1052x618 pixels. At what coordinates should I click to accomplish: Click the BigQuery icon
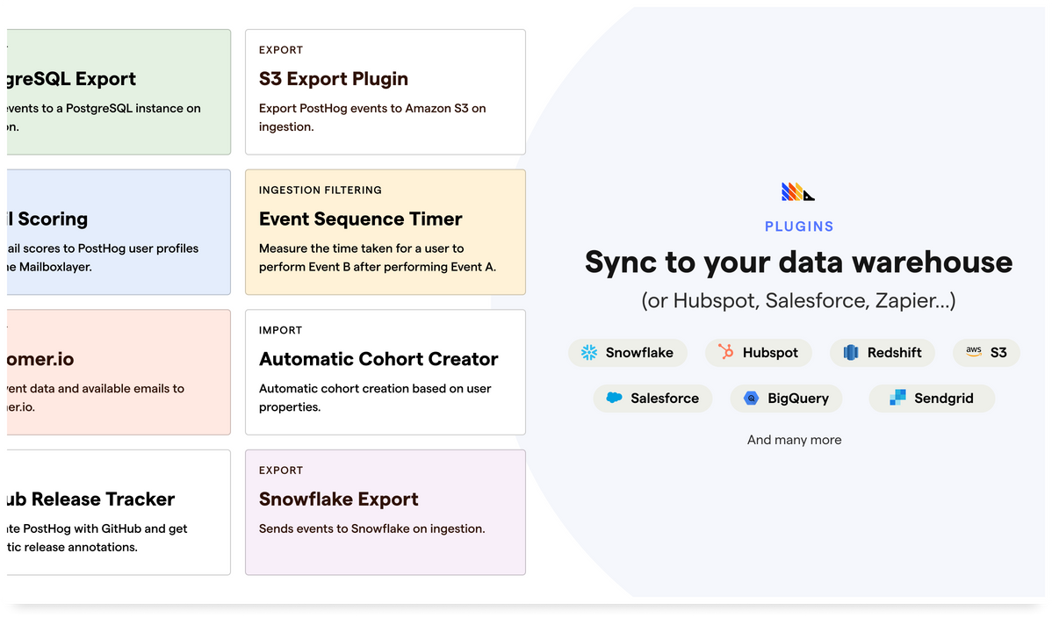coord(751,399)
